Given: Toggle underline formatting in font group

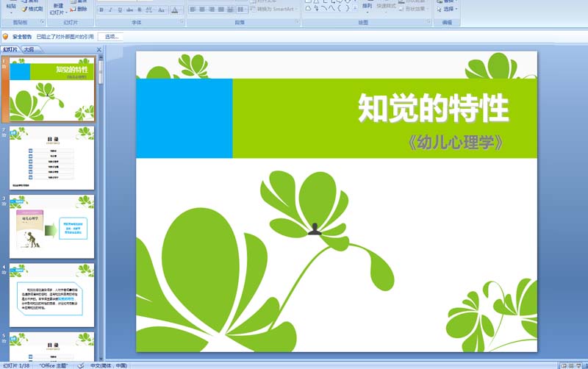Looking at the screenshot, I should (x=120, y=10).
